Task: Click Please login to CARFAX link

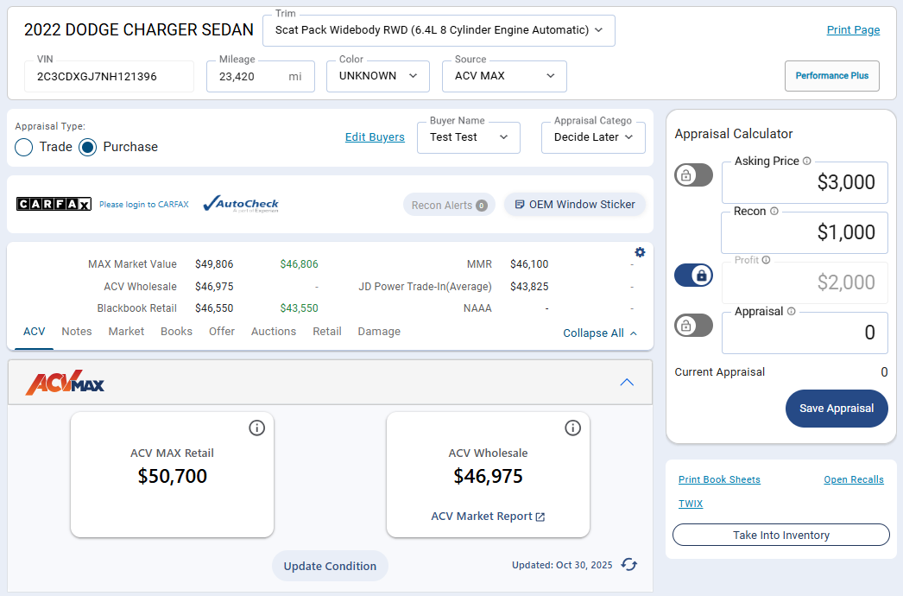Action: (144, 205)
